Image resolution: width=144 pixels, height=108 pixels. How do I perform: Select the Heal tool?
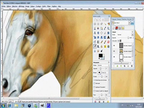pos(105,46)
